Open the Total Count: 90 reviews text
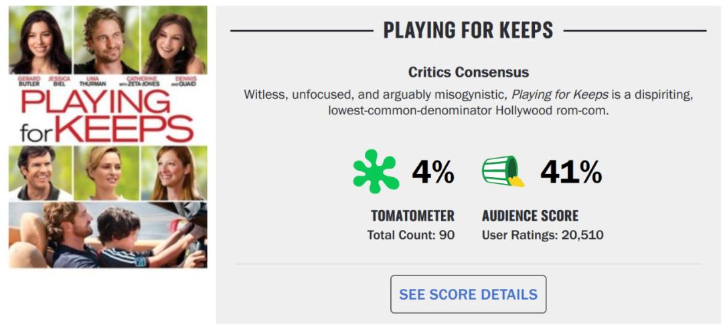The height and width of the screenshot is (325, 723). tap(410, 235)
